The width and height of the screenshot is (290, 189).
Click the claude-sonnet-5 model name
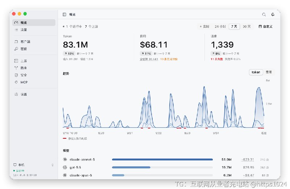82,159
